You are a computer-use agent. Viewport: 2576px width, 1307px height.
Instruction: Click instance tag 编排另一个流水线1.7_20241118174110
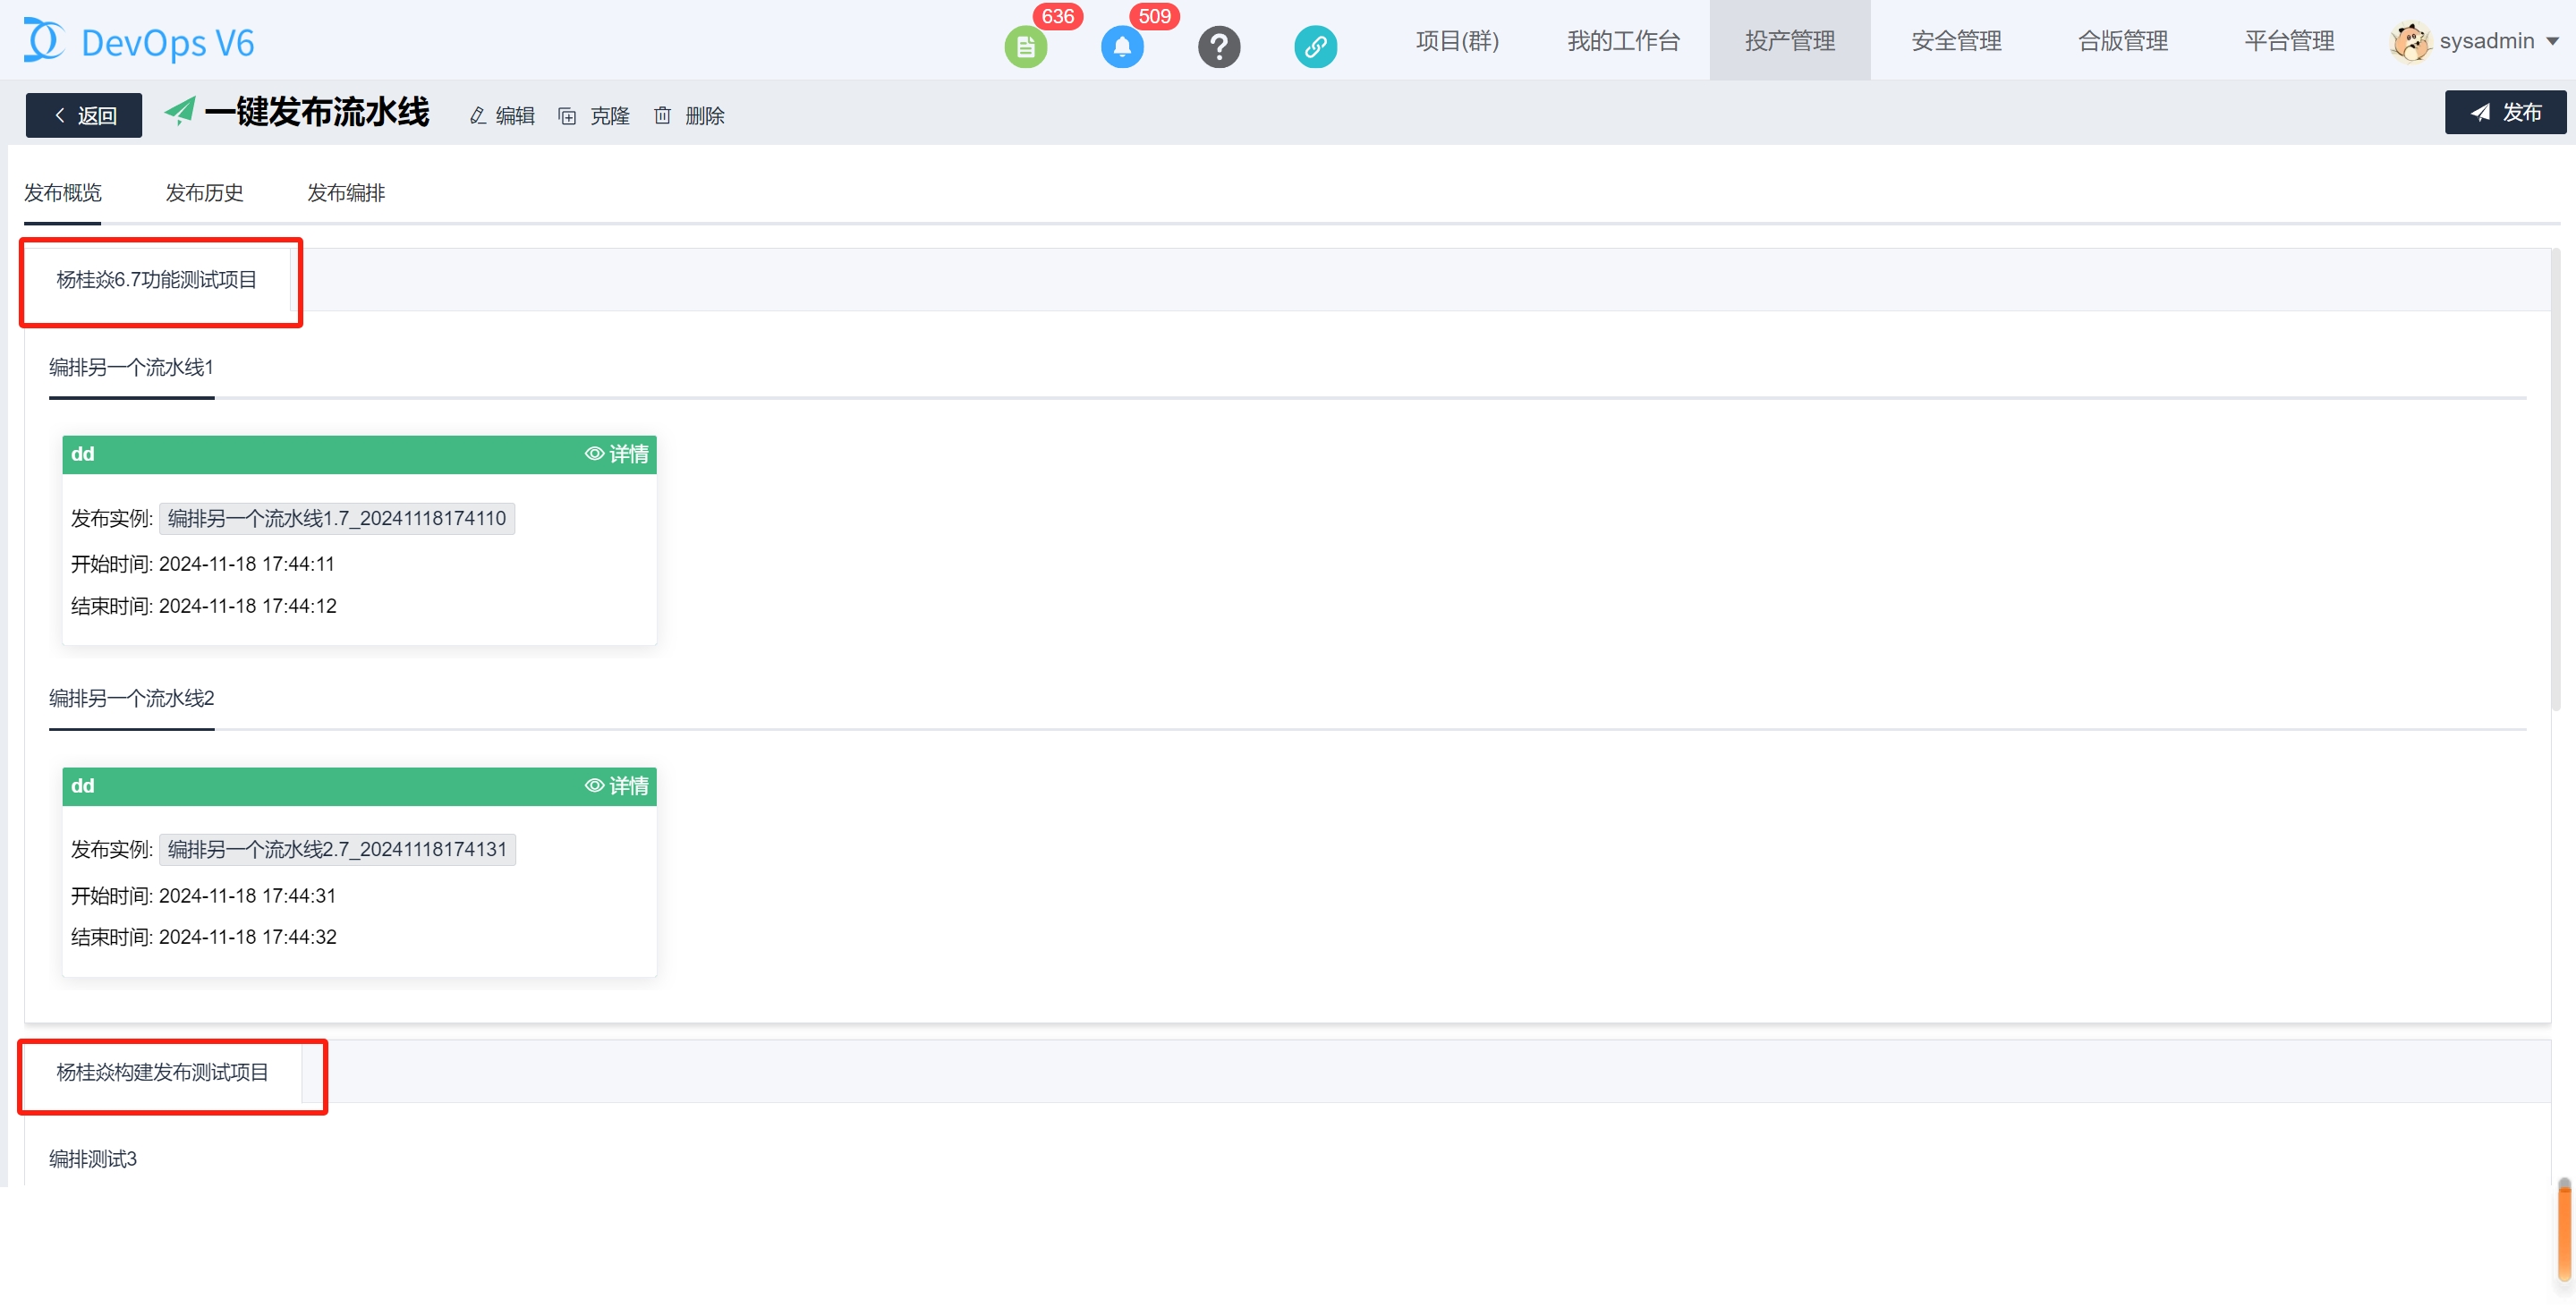click(337, 518)
